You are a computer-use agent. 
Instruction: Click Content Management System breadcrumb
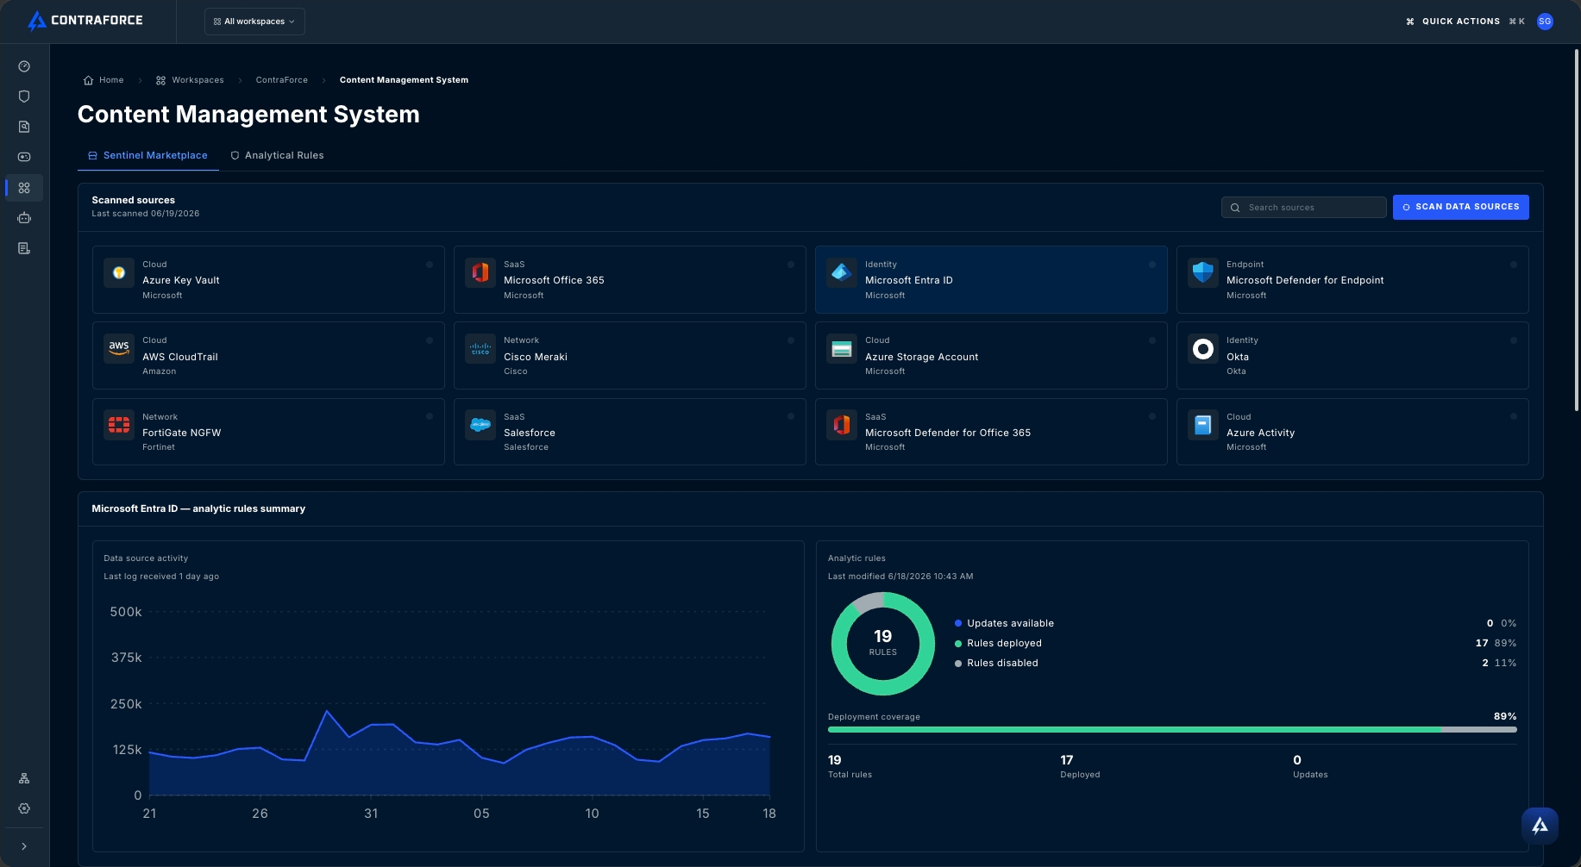(404, 80)
